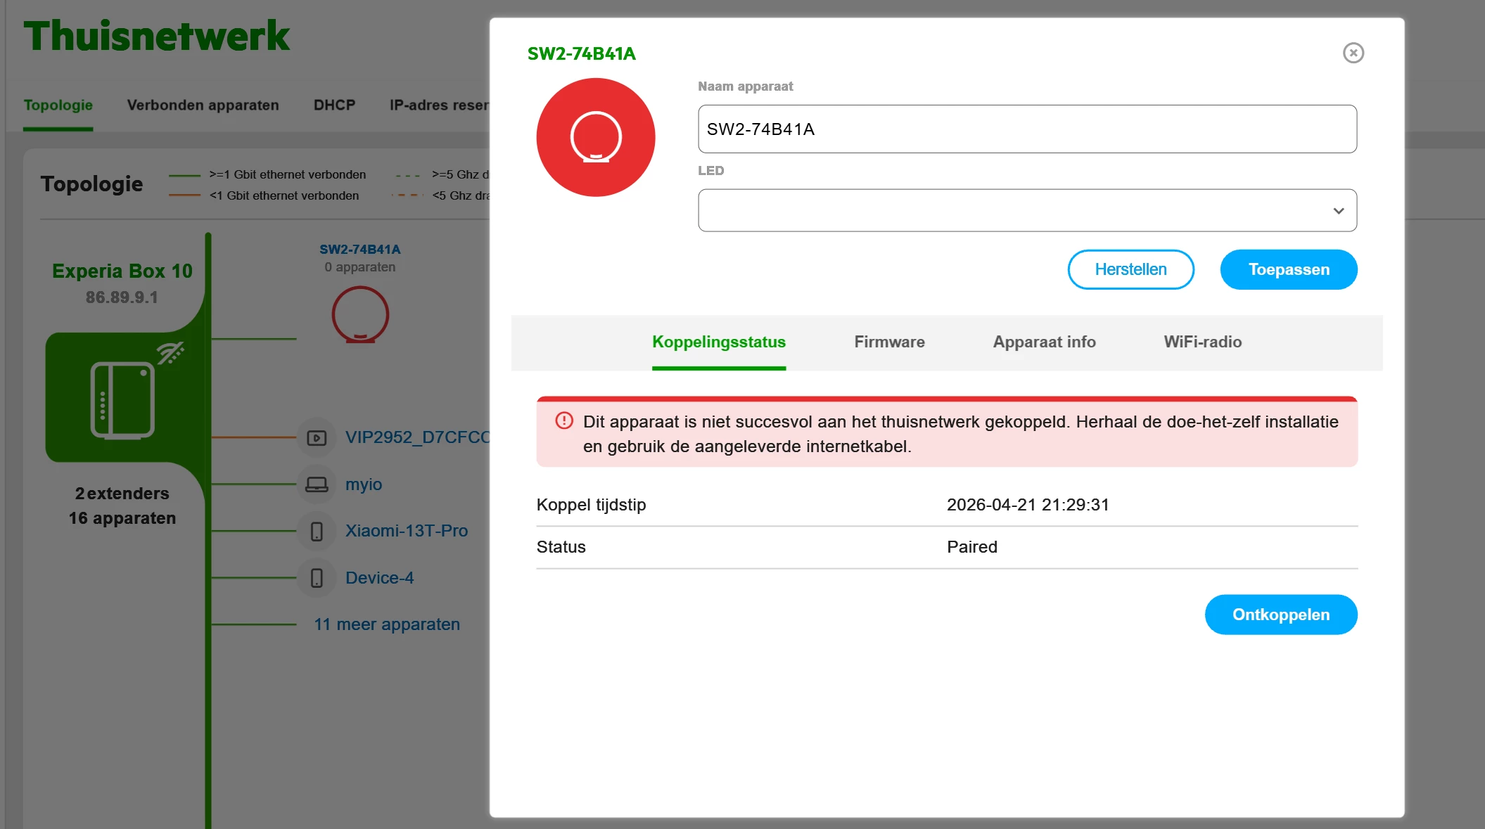Click the Ontkoppelen button
The width and height of the screenshot is (1485, 829).
click(1280, 615)
